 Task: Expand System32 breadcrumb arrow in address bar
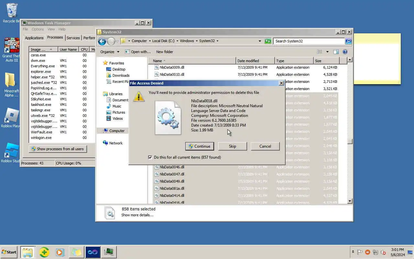[217, 41]
